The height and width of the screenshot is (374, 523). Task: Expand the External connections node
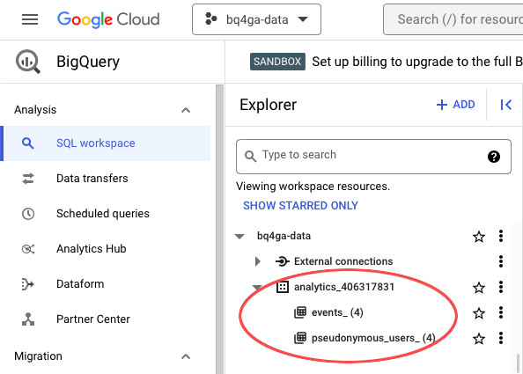click(x=257, y=261)
